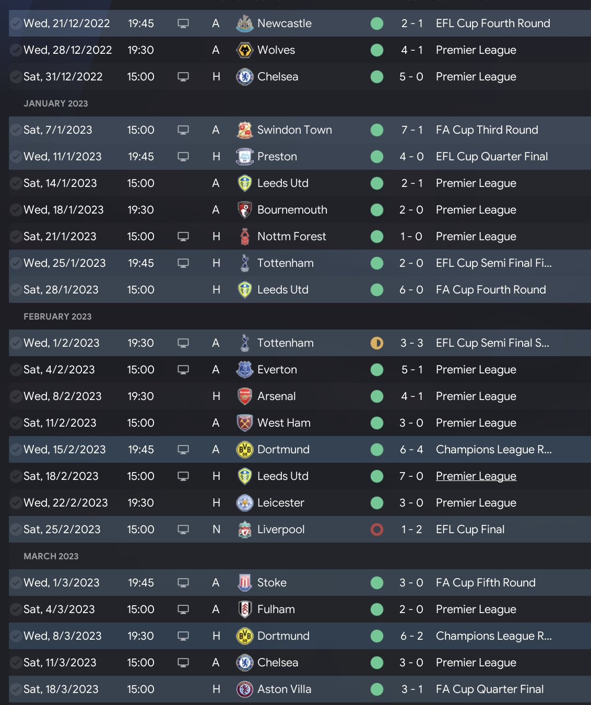Toggle the checkmark beside Sat, 14/1/2023
591x705 pixels.
(16, 183)
